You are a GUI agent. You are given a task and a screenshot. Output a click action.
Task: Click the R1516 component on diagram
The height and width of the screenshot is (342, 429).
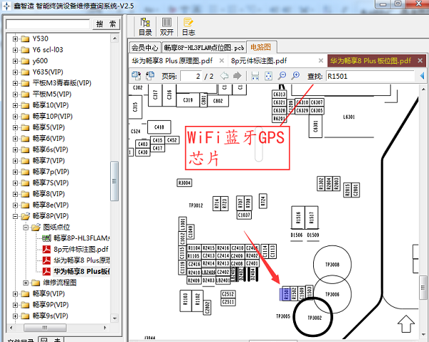tap(298, 218)
